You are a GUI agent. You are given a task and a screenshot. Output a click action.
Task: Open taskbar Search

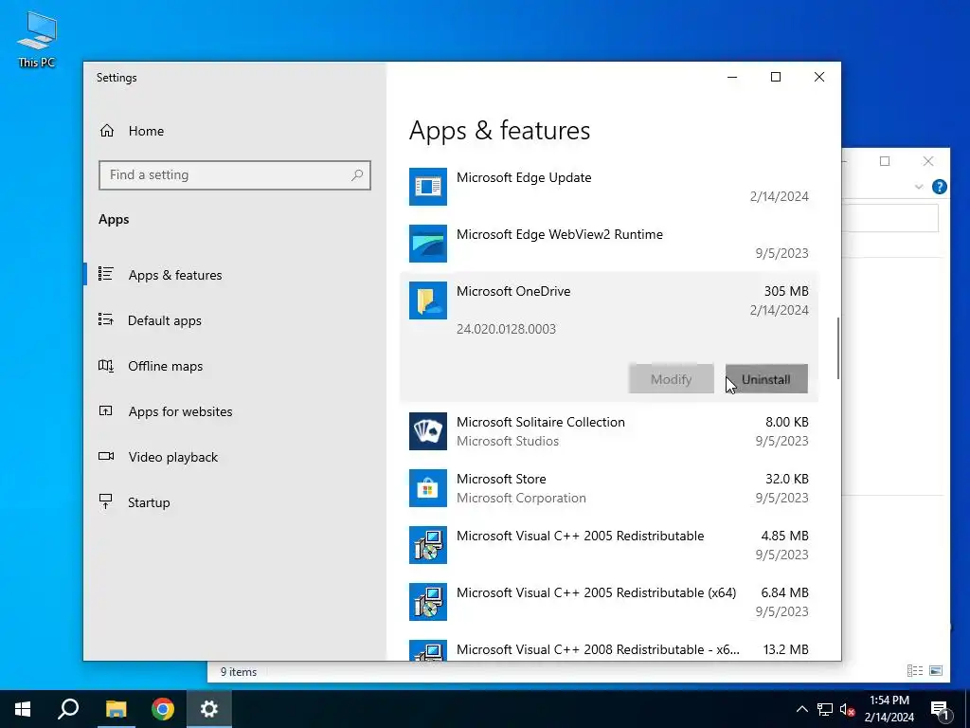coord(68,709)
